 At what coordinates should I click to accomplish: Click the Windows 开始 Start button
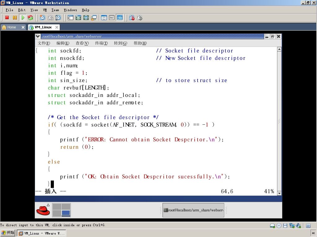click(8, 233)
